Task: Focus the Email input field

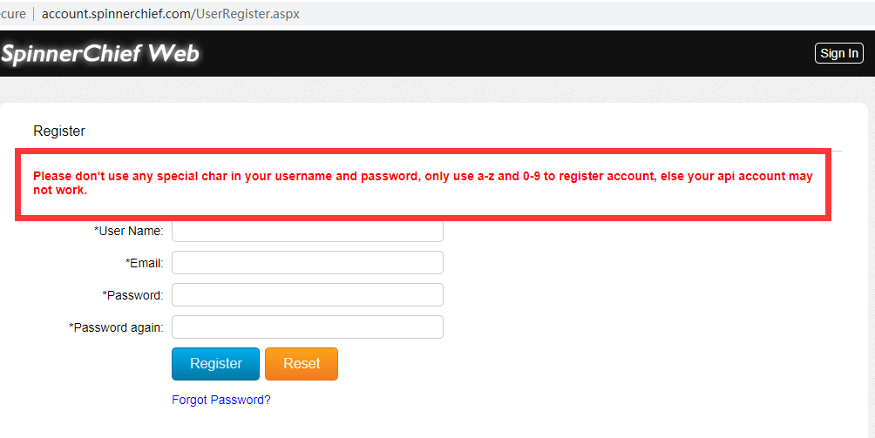Action: [x=307, y=263]
